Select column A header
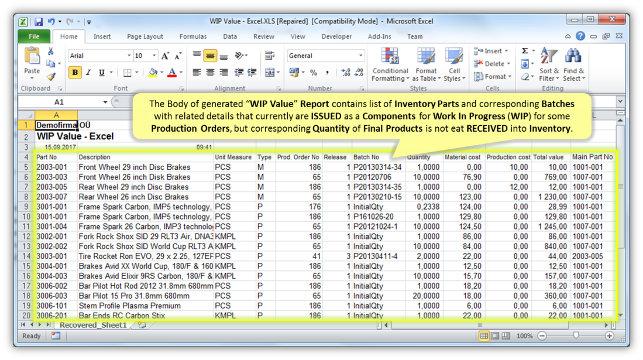The image size is (643, 360). (x=56, y=115)
